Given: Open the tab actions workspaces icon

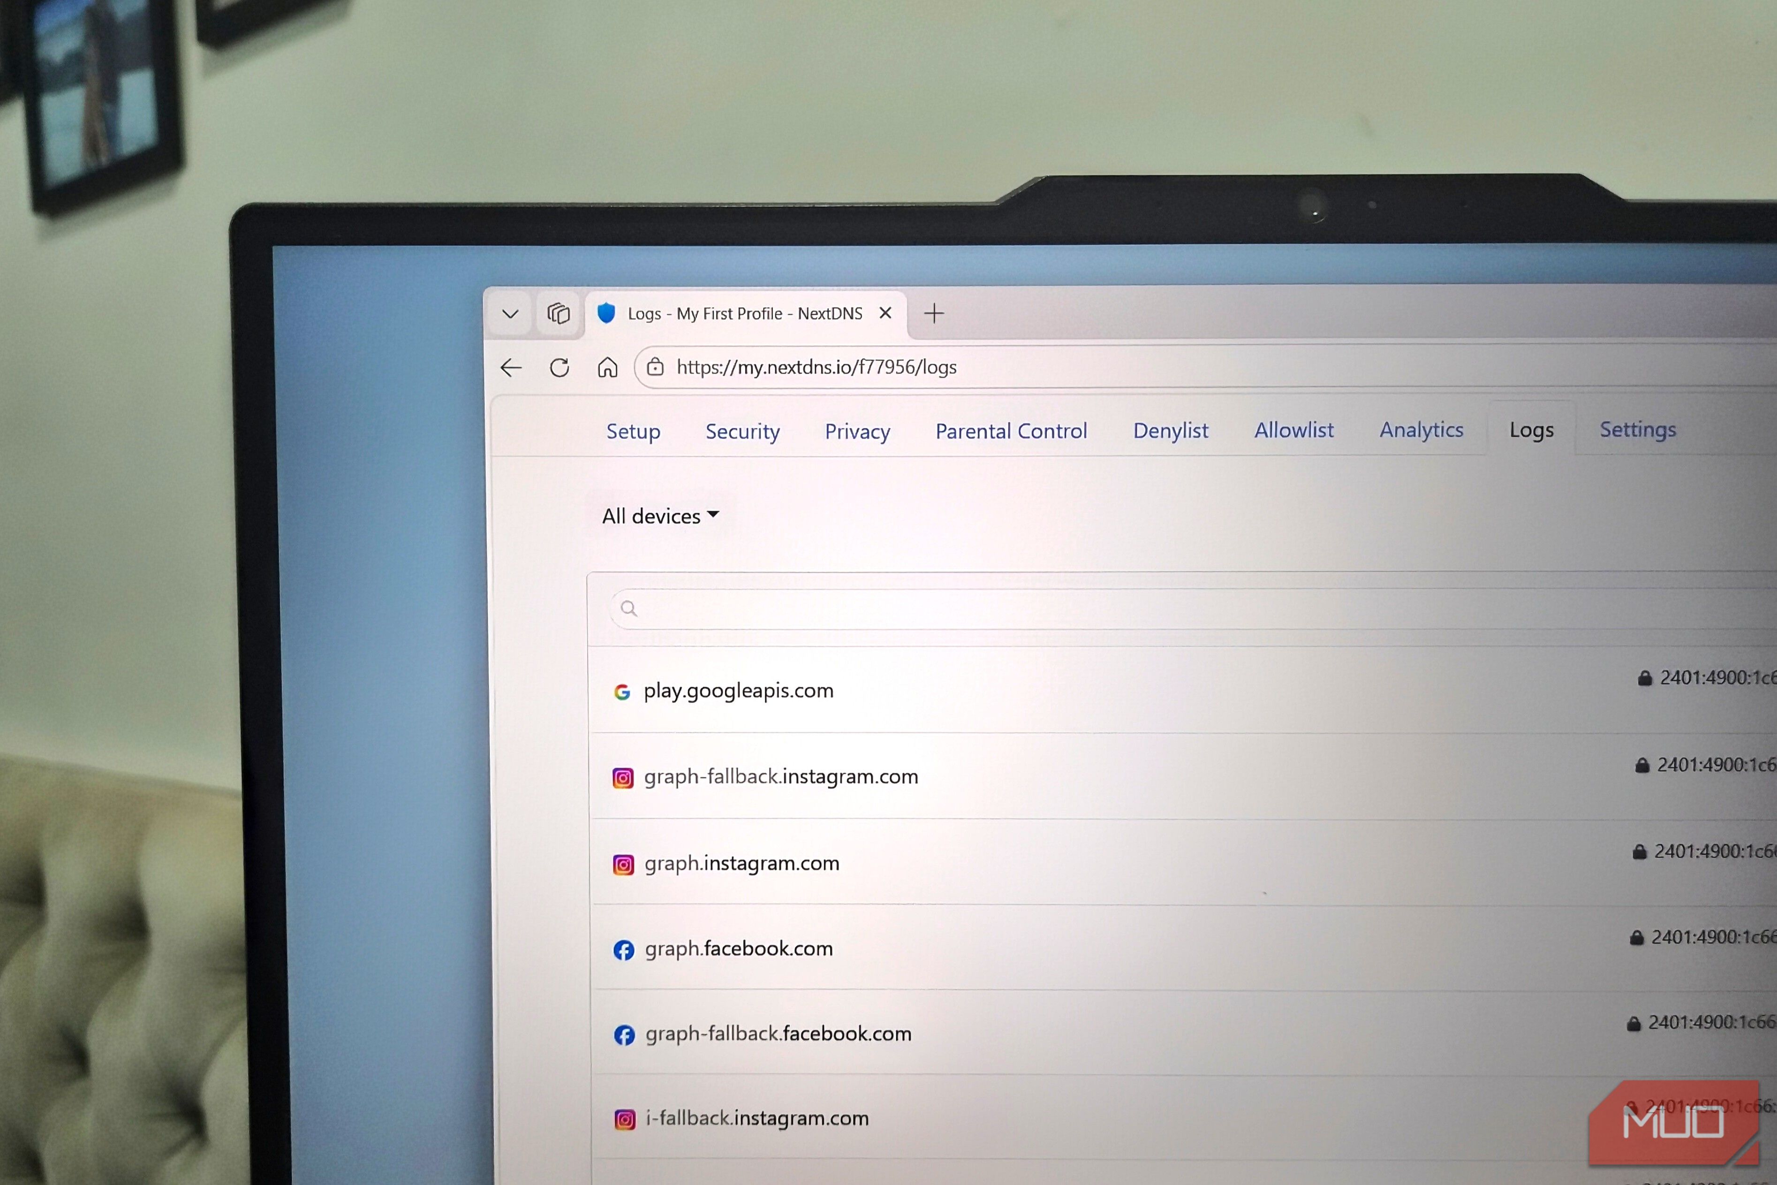Looking at the screenshot, I should click(x=559, y=313).
